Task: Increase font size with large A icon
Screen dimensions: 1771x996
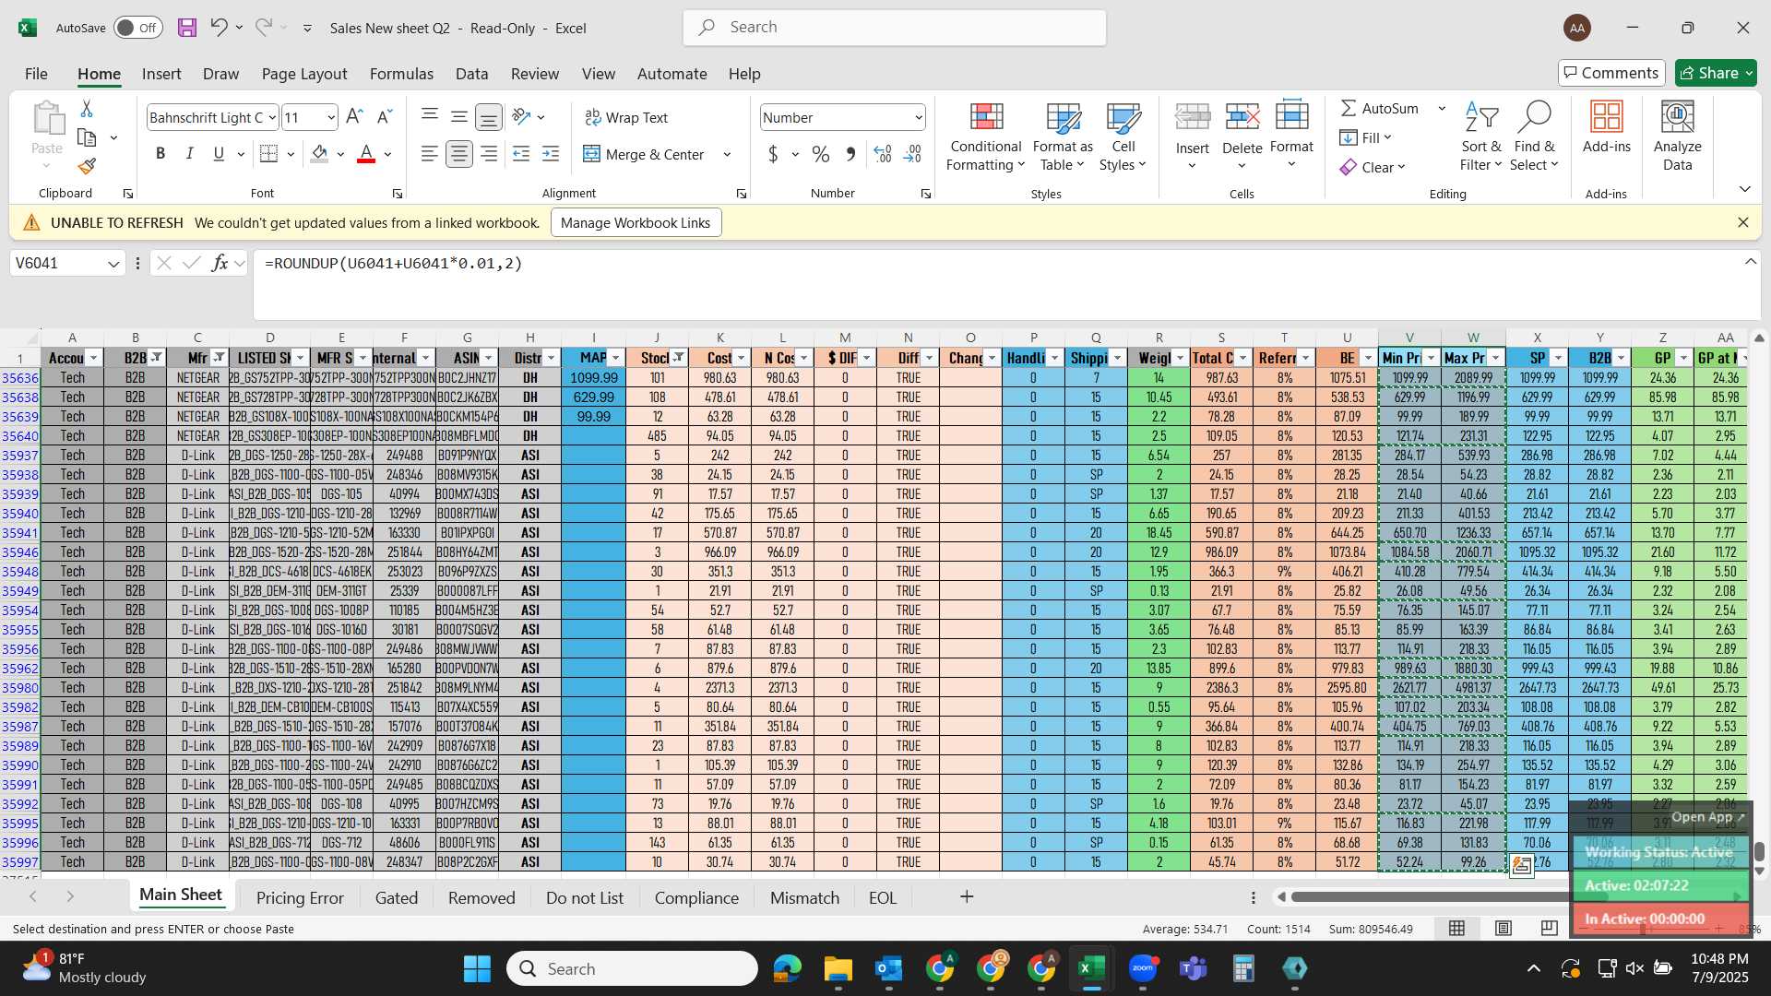Action: pyautogui.click(x=354, y=117)
